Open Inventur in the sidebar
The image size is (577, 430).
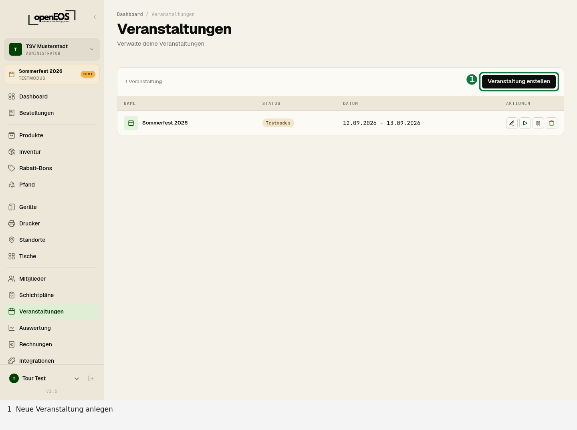coord(52,152)
